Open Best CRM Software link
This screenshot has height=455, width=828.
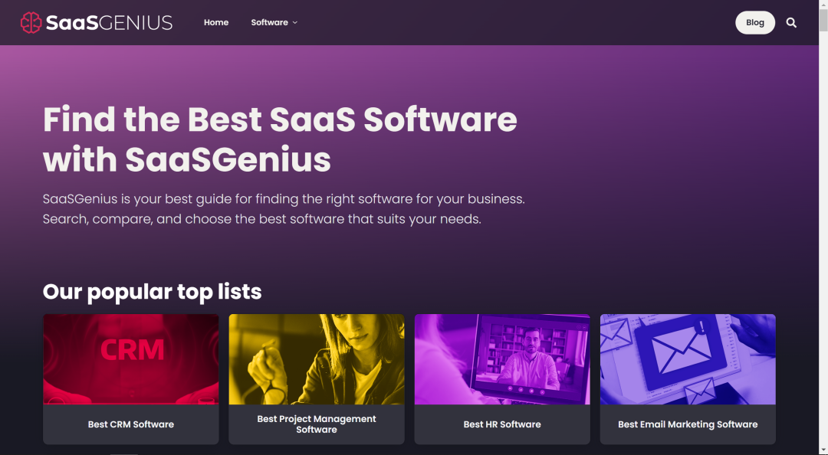coord(131,424)
